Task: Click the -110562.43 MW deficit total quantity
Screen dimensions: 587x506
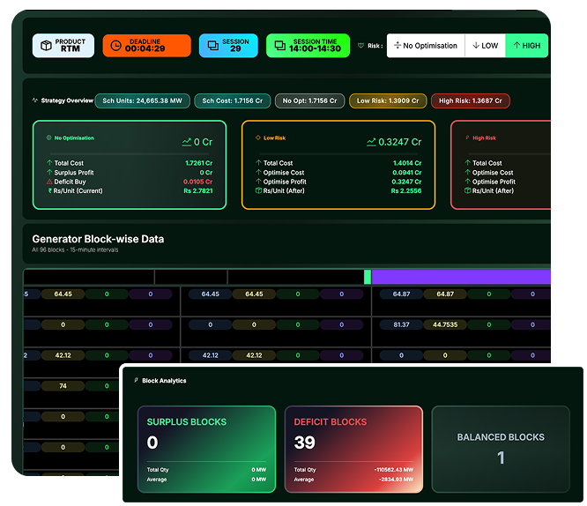Action: pyautogui.click(x=394, y=470)
